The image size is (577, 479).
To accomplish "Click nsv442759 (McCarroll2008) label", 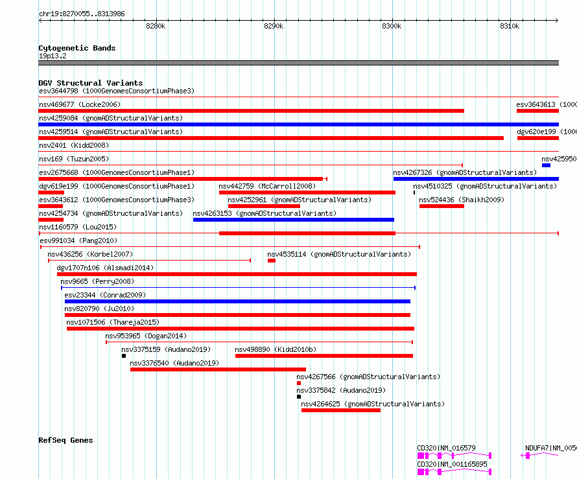I will (267, 186).
